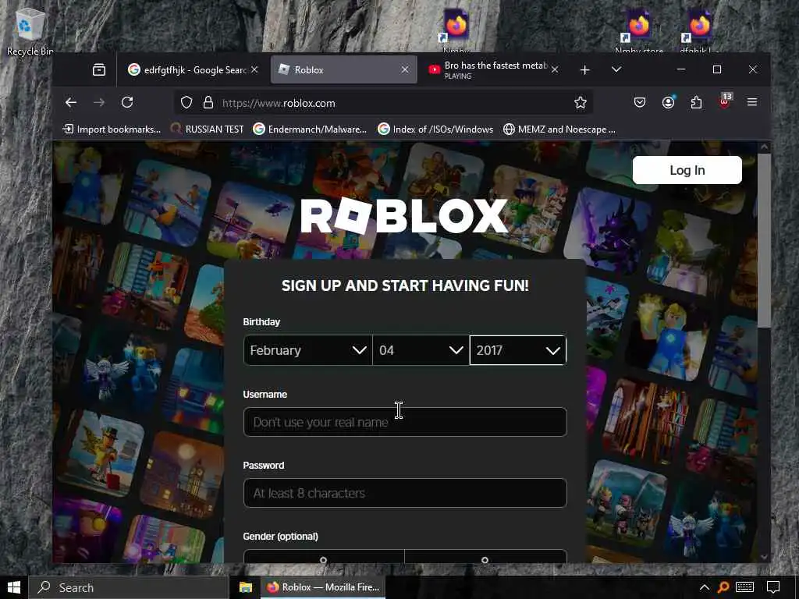Open a new tab with plus button
The image size is (799, 599).
585,69
